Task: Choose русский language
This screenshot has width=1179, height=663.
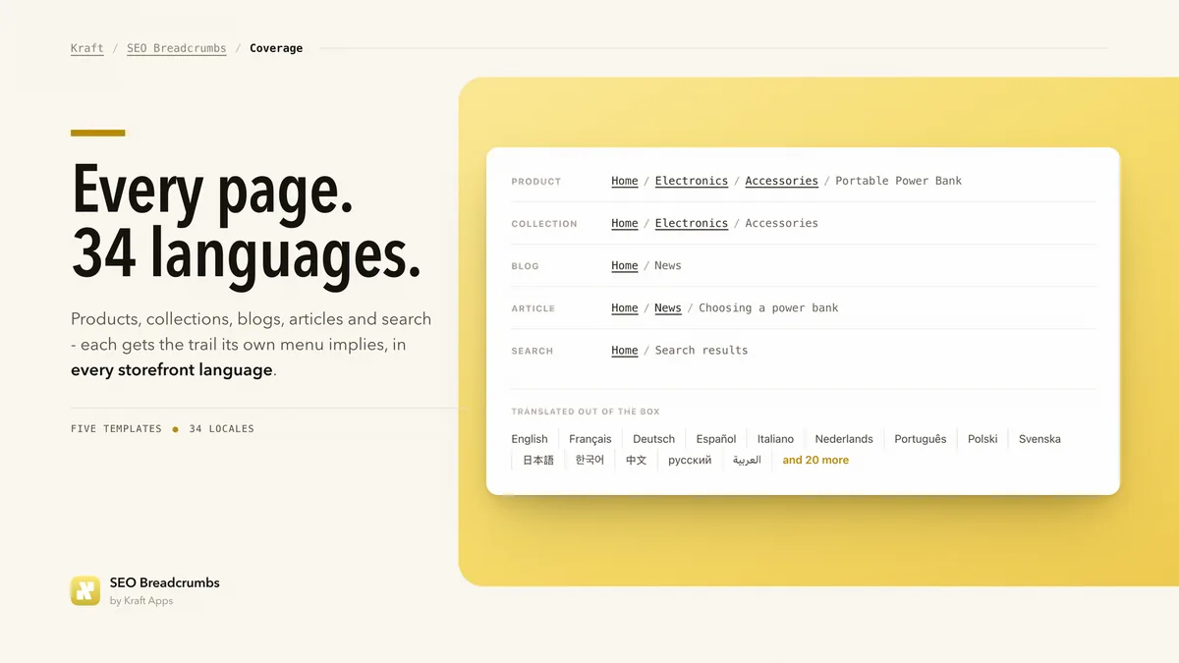Action: click(x=690, y=460)
